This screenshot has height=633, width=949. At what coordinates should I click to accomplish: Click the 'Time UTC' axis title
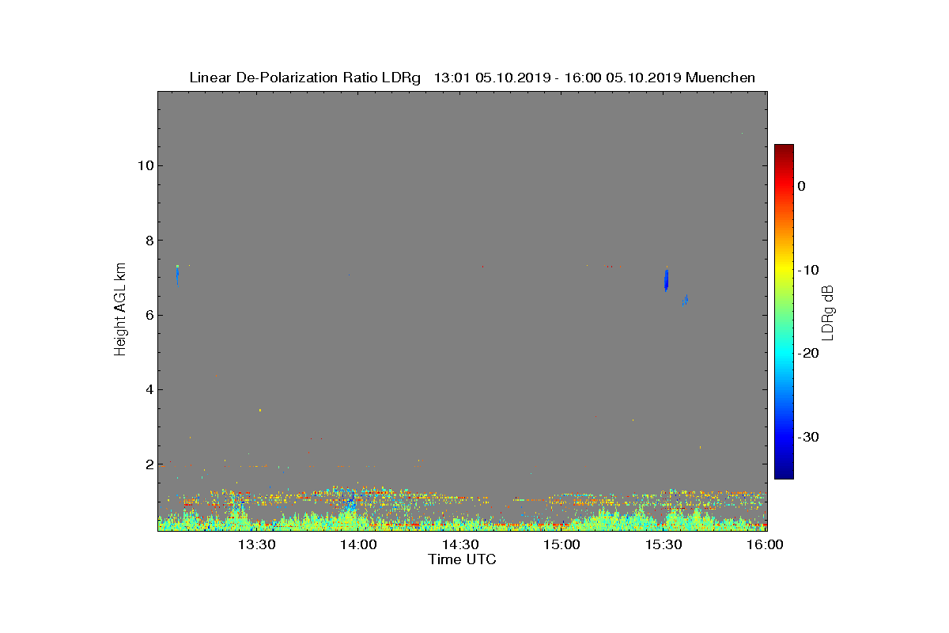(462, 559)
